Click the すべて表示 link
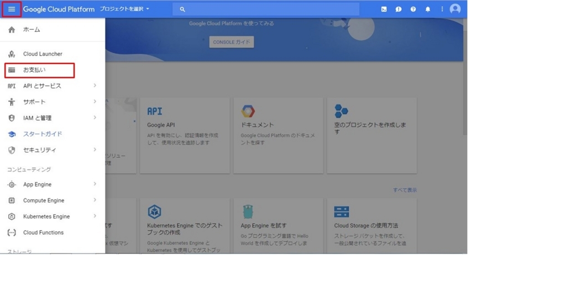Viewport: 566px width, 308px height. [405, 190]
